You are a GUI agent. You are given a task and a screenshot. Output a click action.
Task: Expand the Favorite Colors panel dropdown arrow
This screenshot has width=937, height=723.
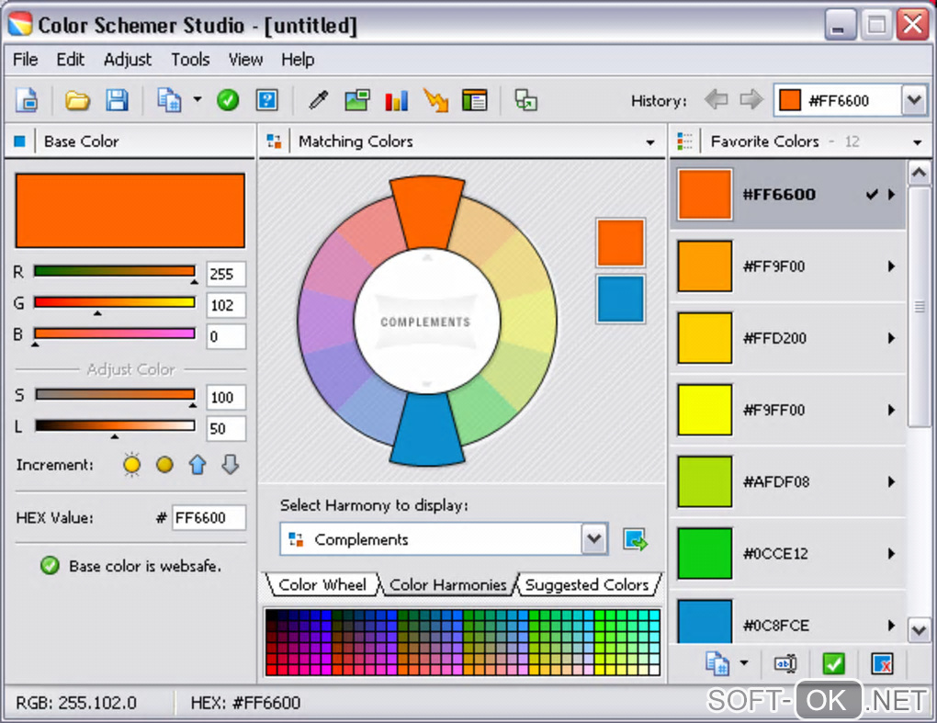click(x=918, y=142)
